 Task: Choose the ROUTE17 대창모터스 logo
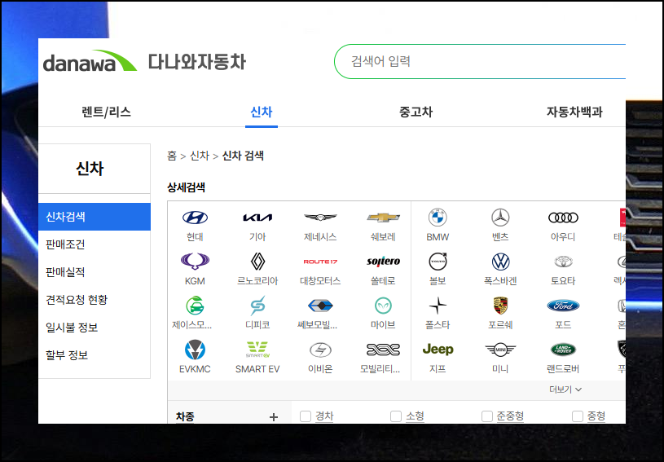click(x=320, y=262)
